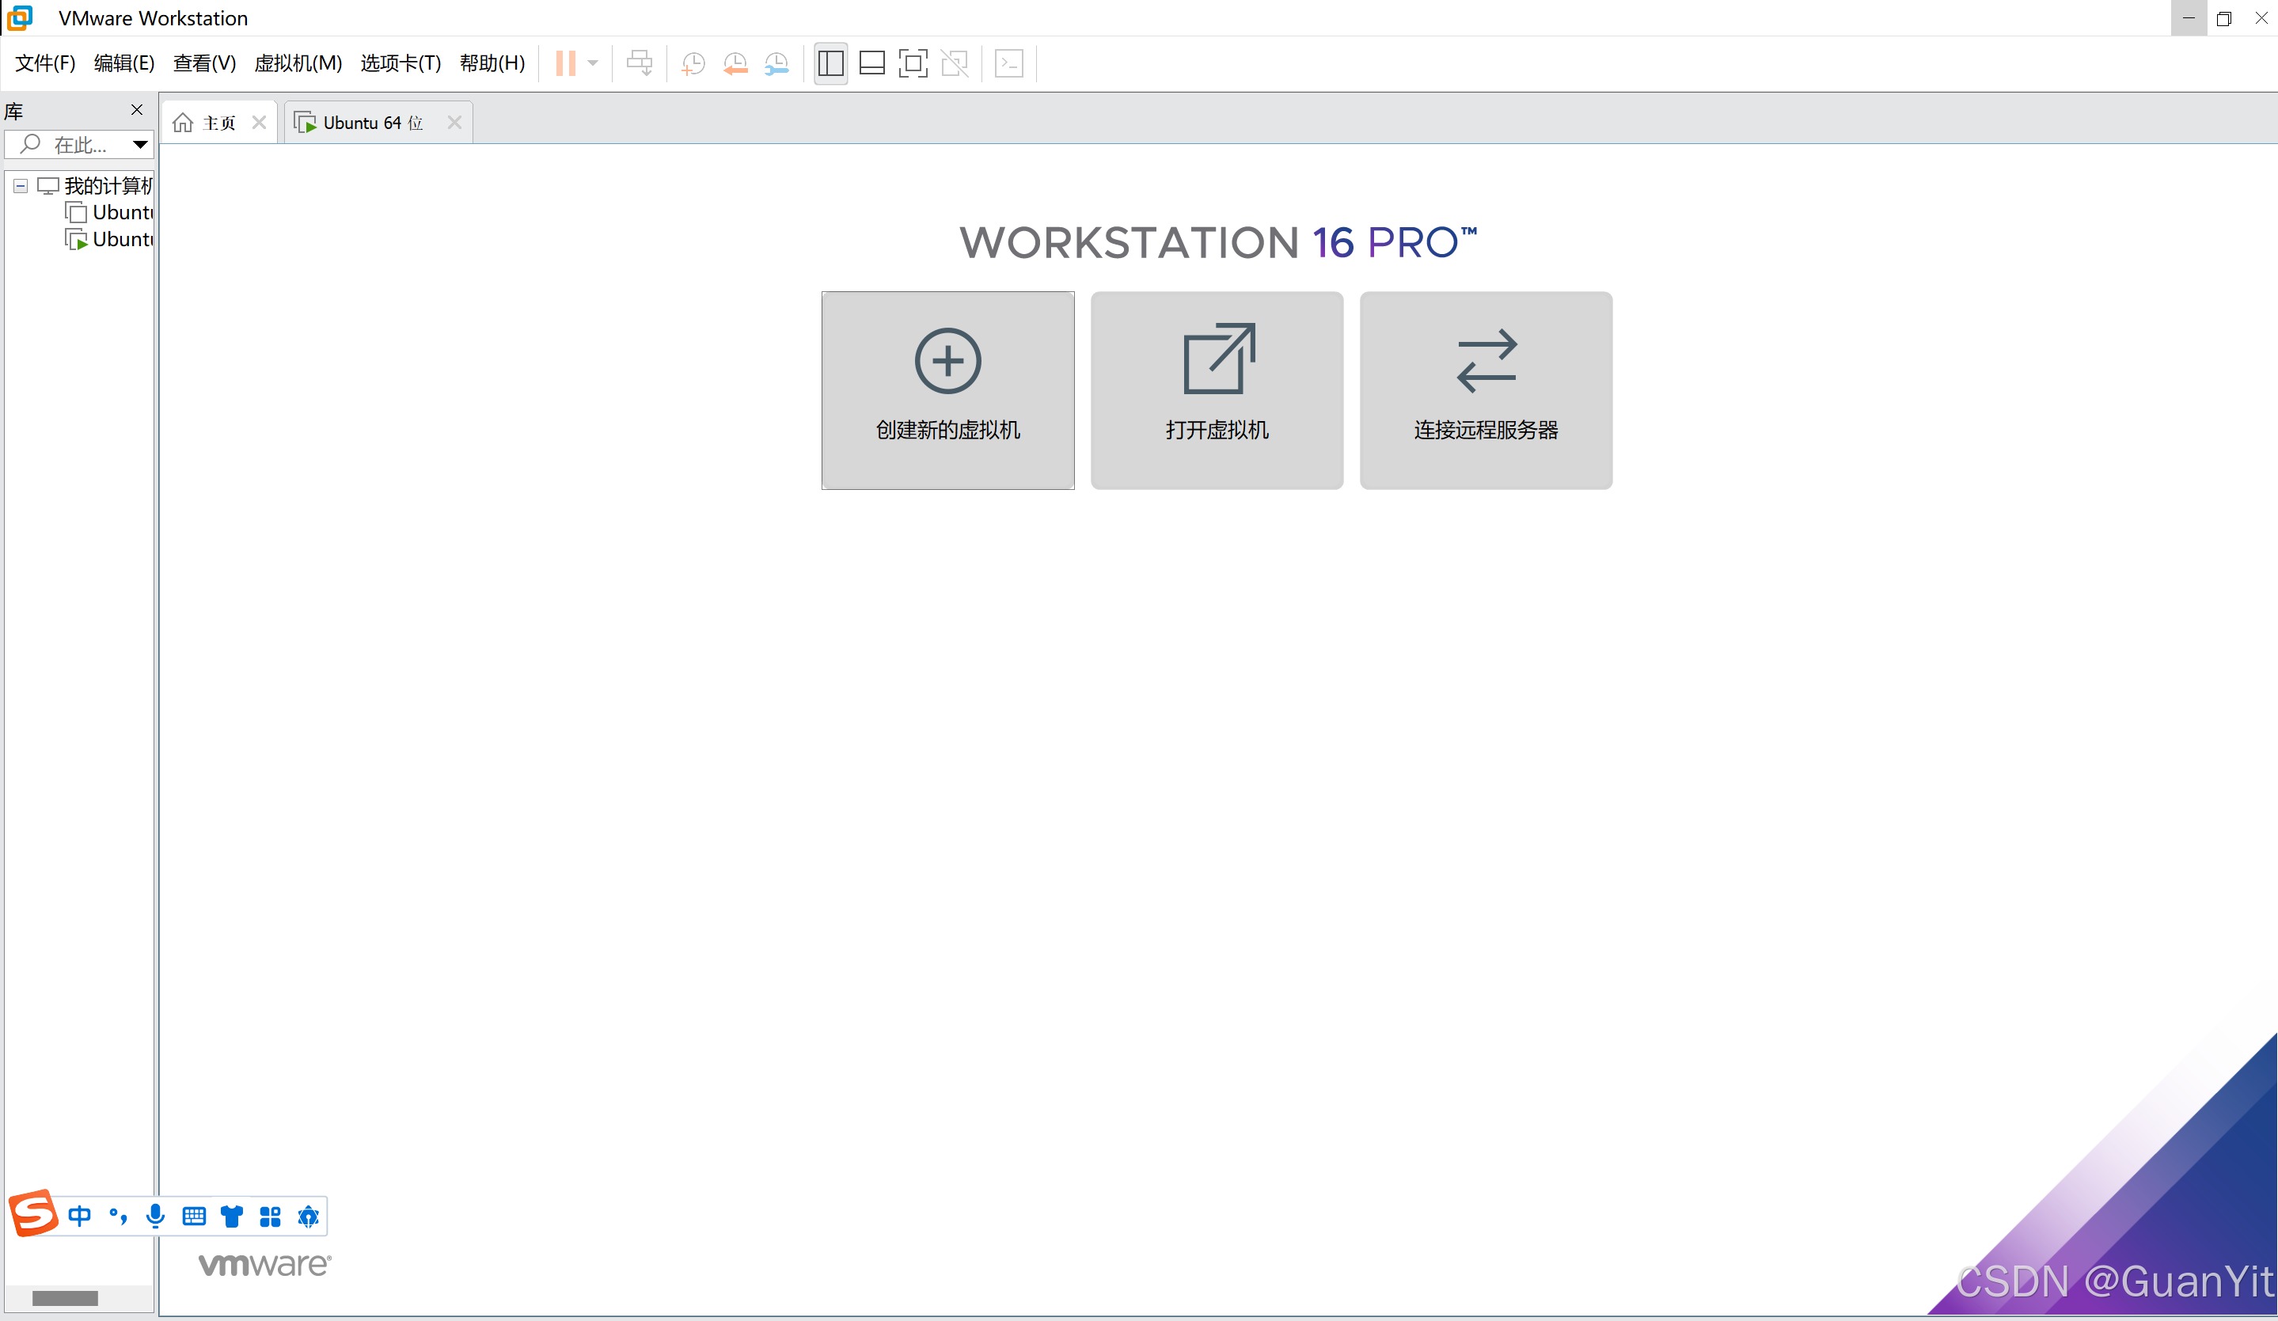This screenshot has height=1321, width=2278.
Task: Click the revert to snapshot icon
Action: tap(735, 63)
